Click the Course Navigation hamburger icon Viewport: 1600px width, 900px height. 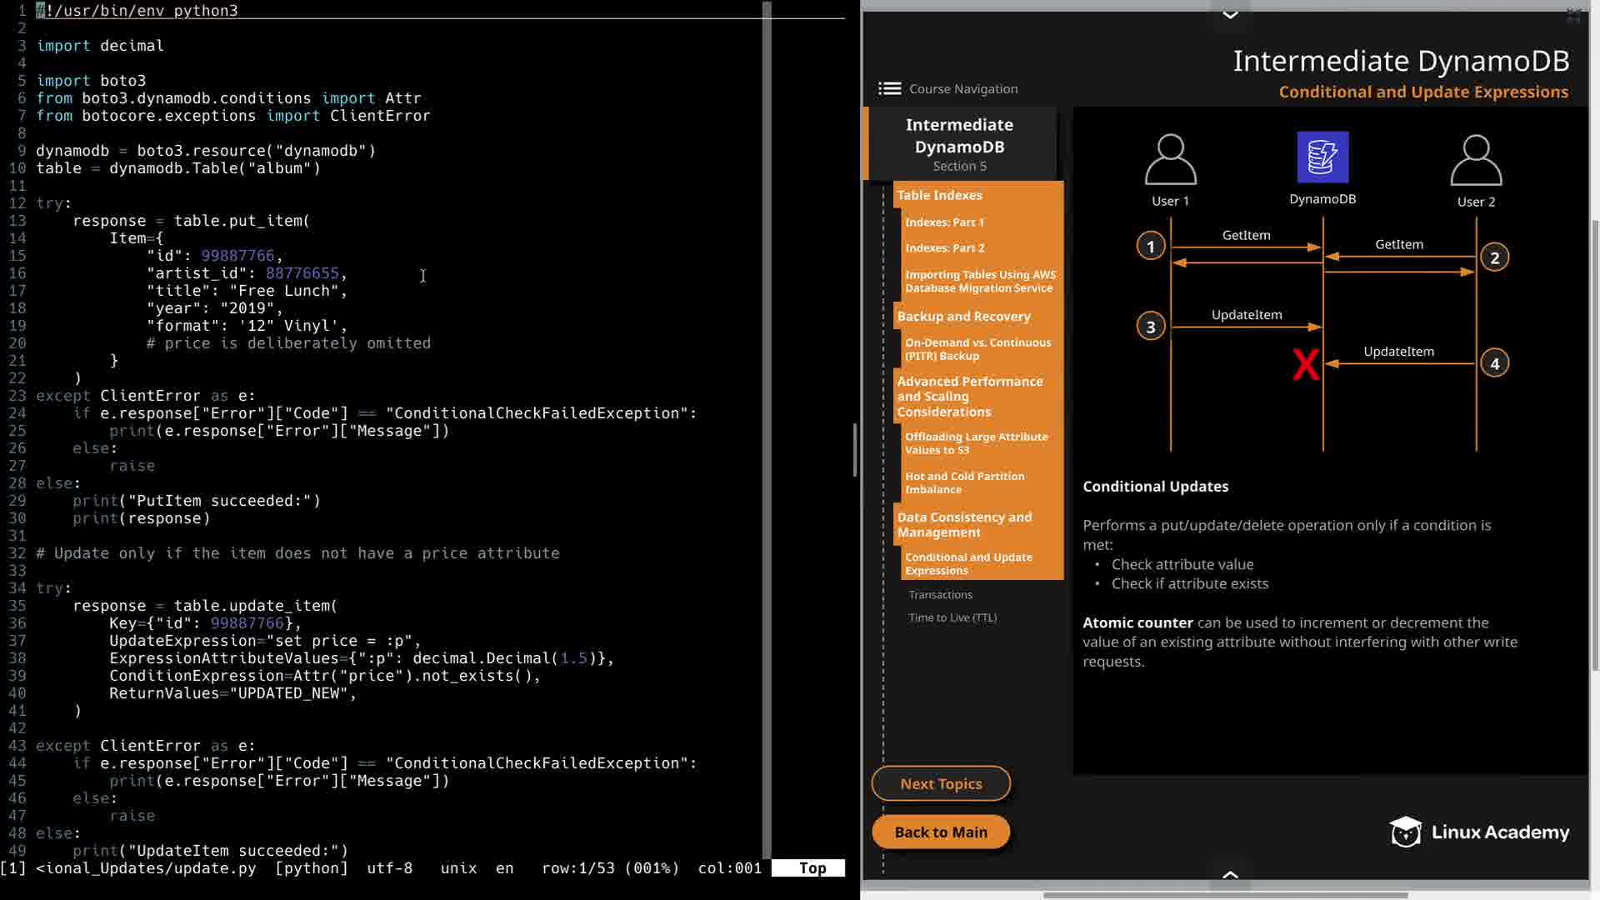pyautogui.click(x=889, y=89)
